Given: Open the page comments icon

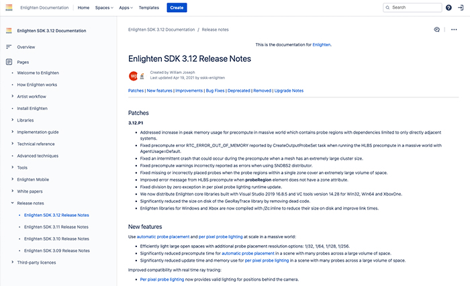Looking at the screenshot, I should point(436,30).
